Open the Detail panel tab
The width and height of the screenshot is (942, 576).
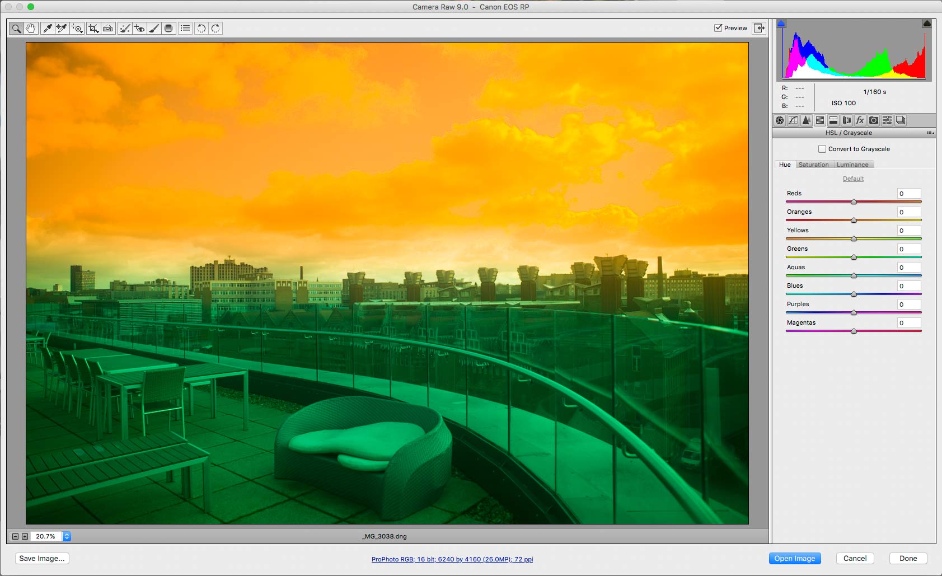tap(807, 120)
